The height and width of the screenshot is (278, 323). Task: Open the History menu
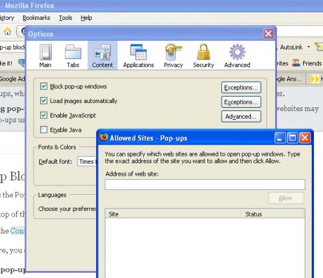coord(7,18)
